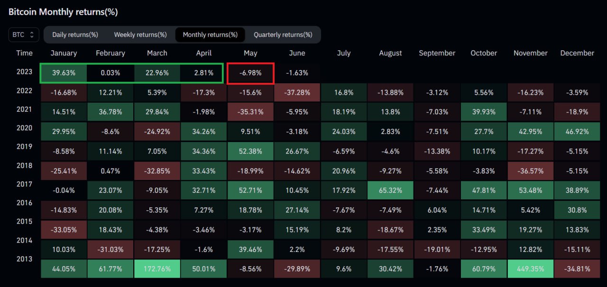The height and width of the screenshot is (287, 607).
Task: Click the December column header
Action: coord(577,53)
